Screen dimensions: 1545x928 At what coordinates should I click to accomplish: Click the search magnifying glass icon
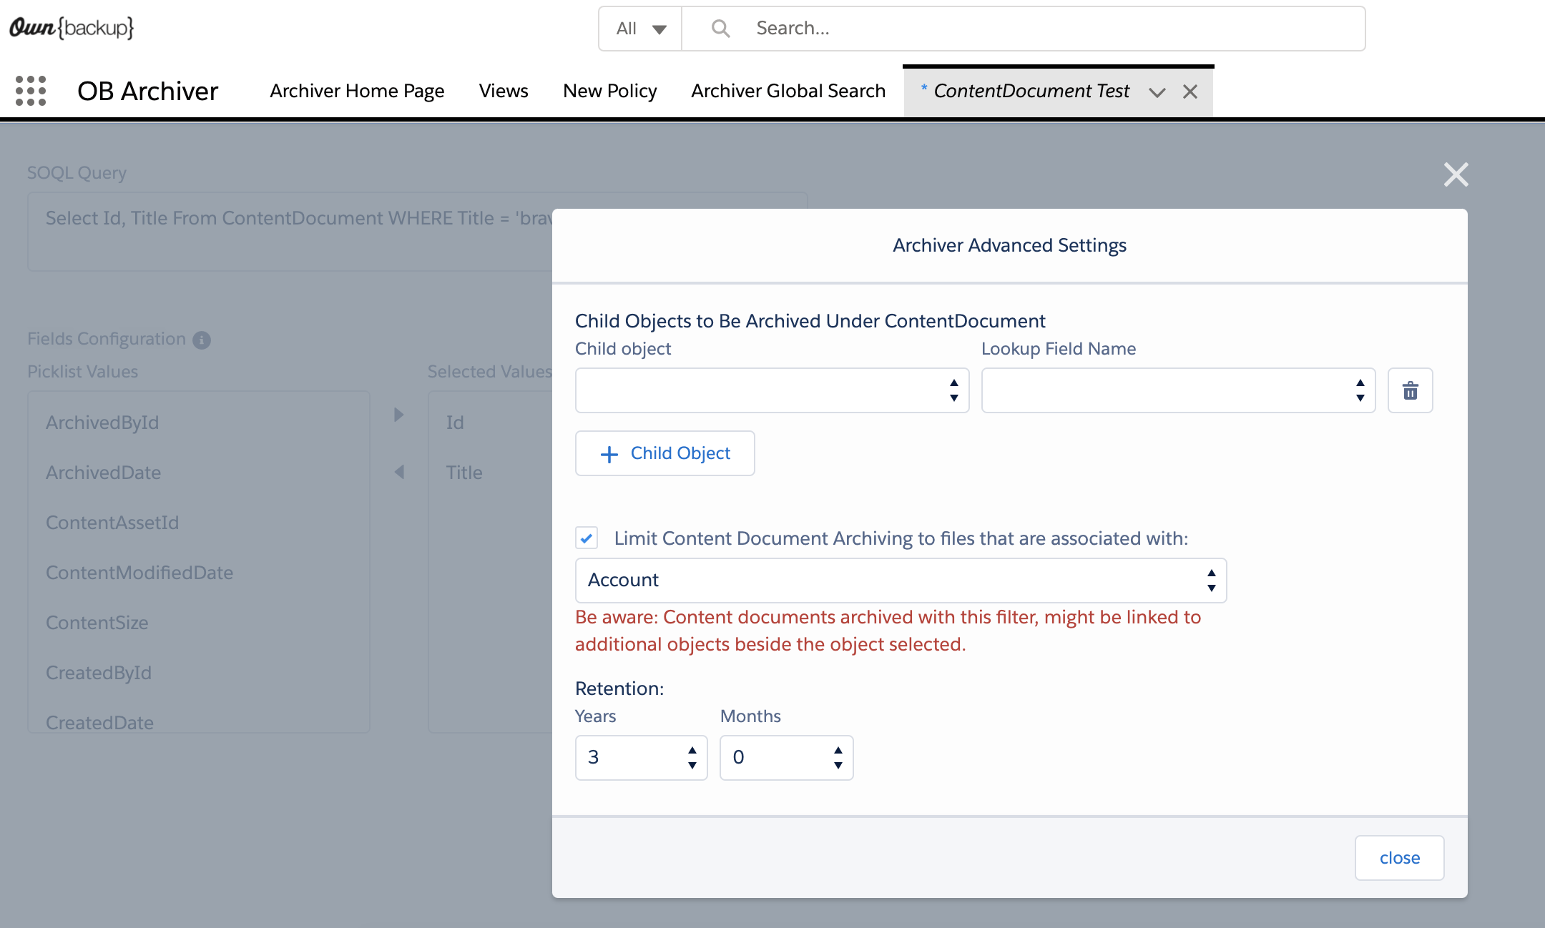point(720,28)
